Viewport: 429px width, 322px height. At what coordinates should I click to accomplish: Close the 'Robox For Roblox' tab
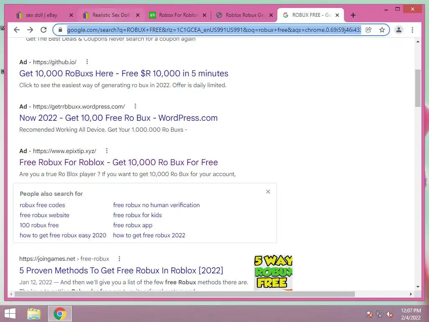tap(204, 15)
